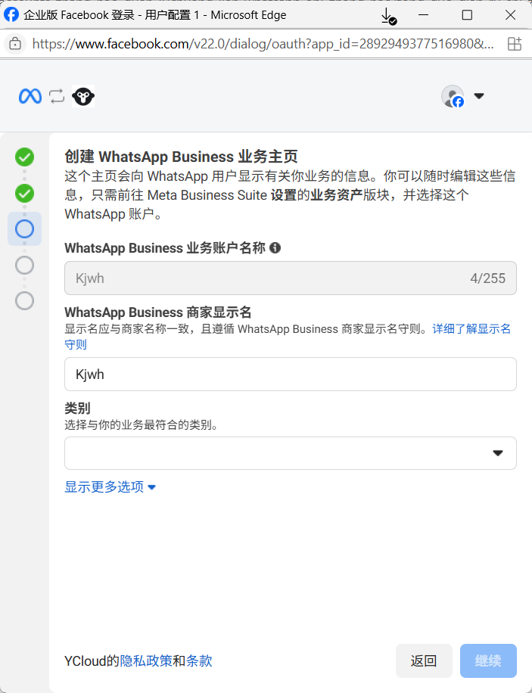This screenshot has width=532, height=693.
Task: Select the current third step circle
Action: [24, 229]
